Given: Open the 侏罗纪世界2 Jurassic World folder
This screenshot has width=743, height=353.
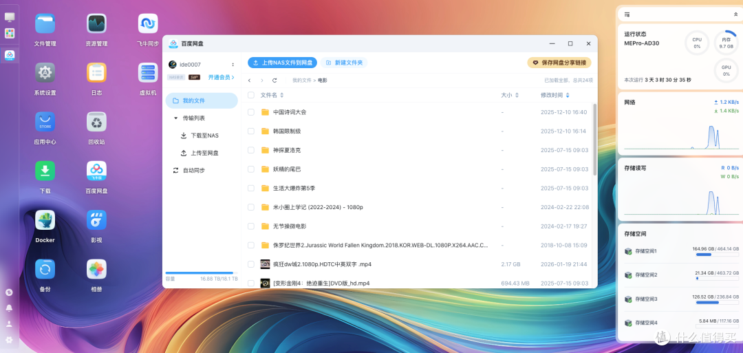Looking at the screenshot, I should 380,245.
